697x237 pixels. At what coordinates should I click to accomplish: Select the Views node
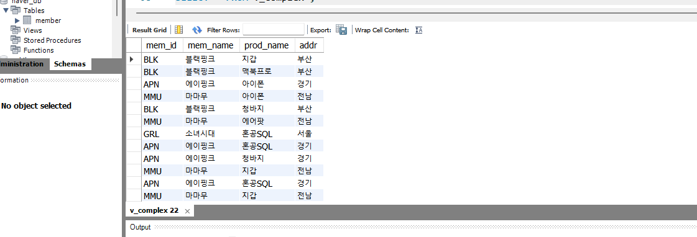point(33,30)
